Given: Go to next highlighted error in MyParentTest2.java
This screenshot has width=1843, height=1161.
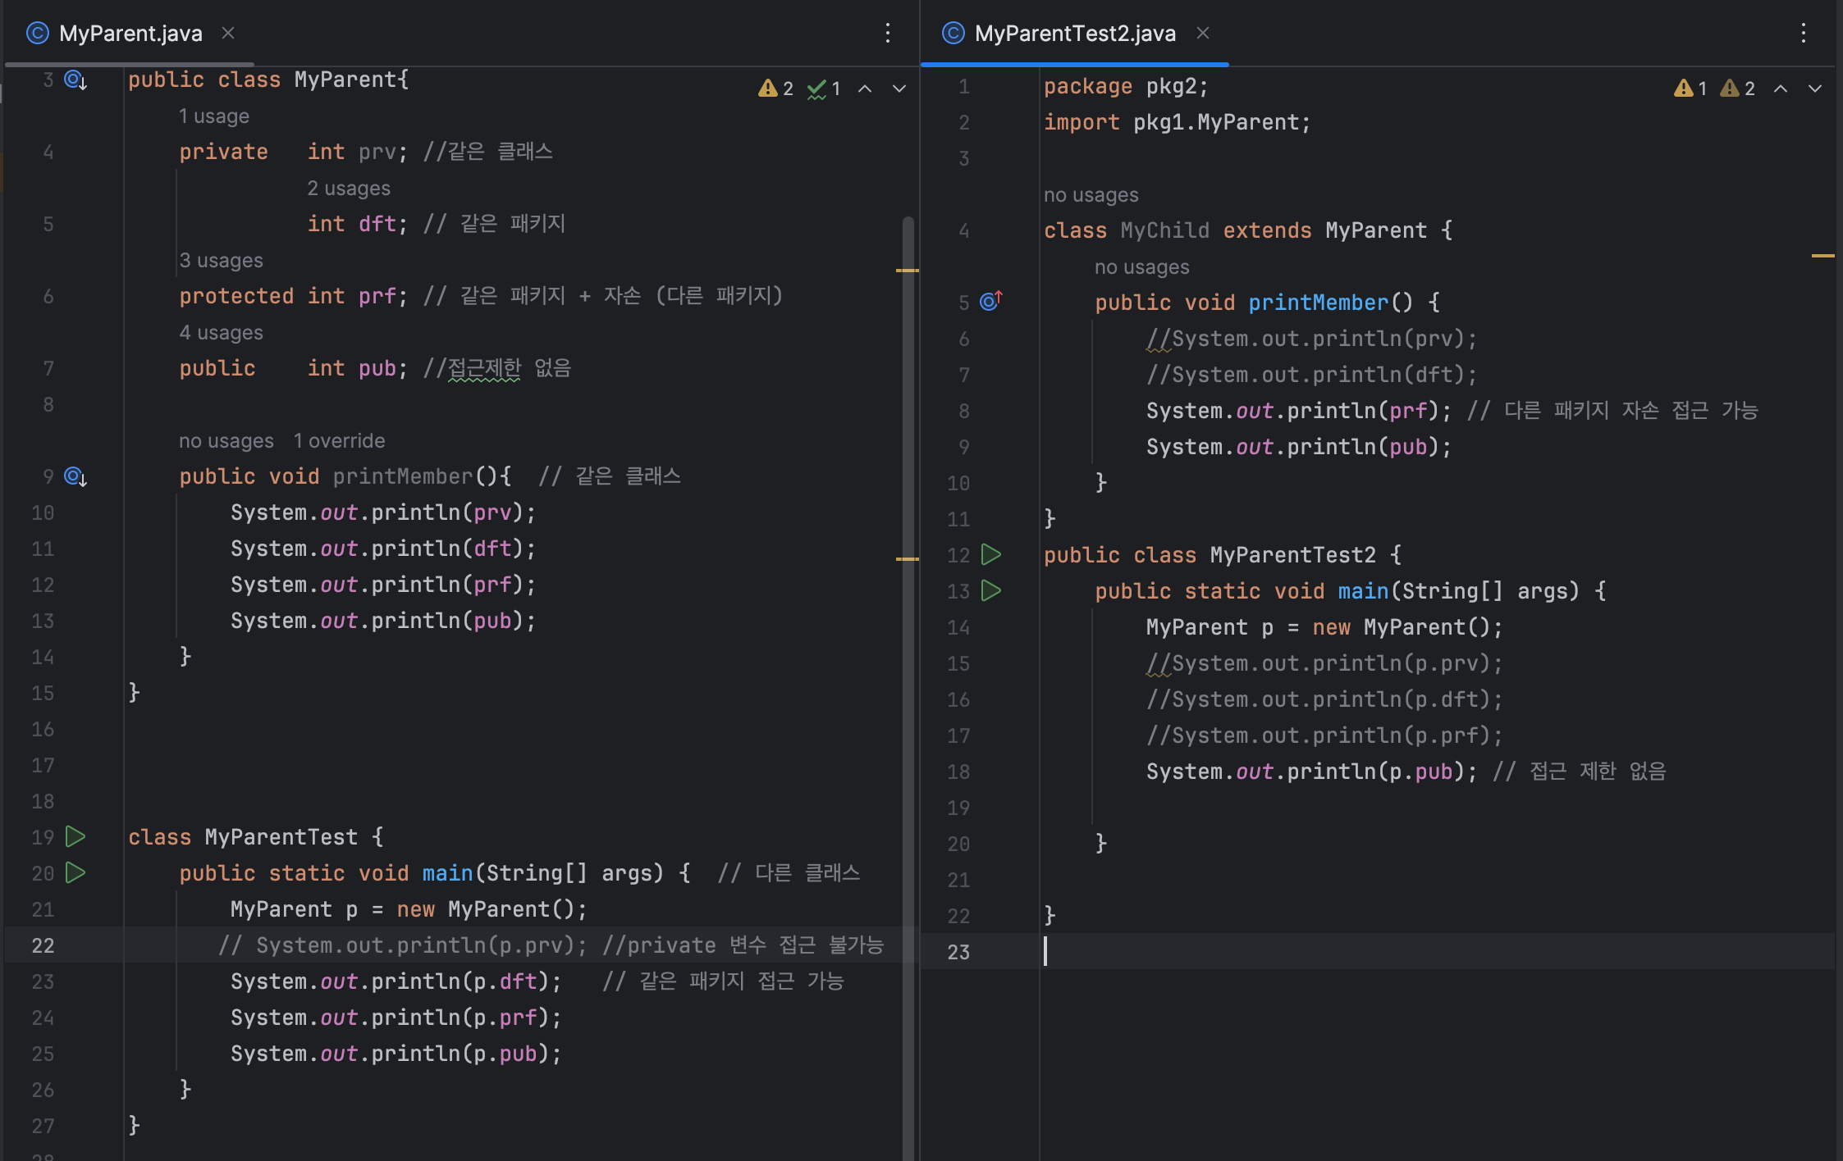Looking at the screenshot, I should point(1814,89).
